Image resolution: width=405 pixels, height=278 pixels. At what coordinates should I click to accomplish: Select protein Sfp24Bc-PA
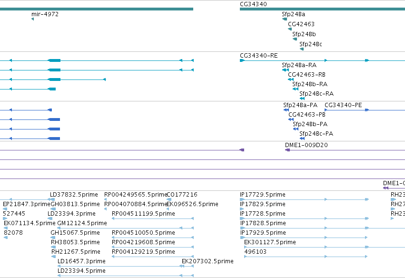(316, 134)
